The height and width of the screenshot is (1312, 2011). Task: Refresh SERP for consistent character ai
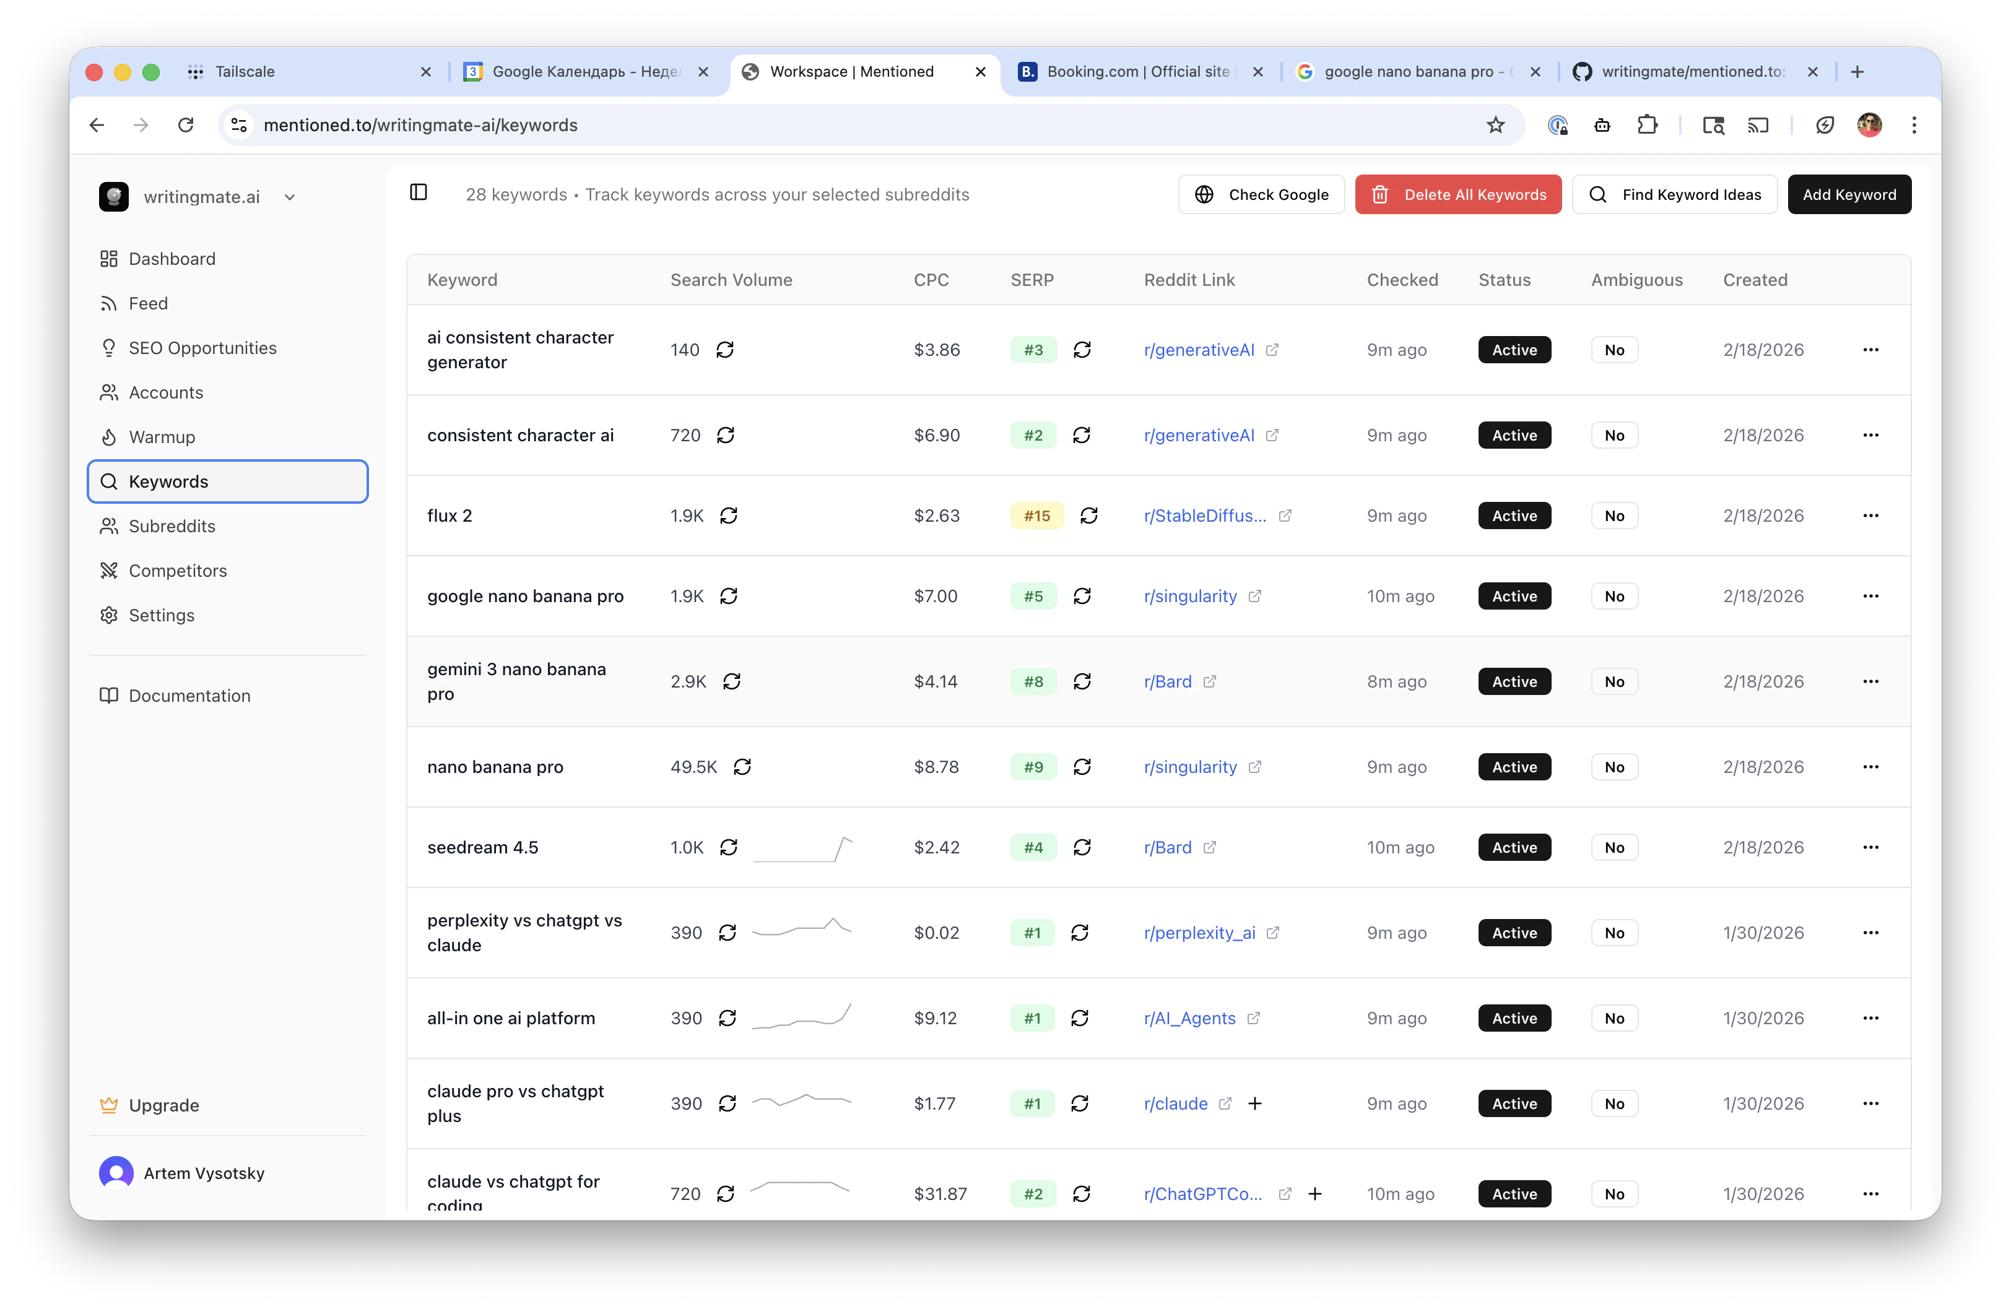1082,435
